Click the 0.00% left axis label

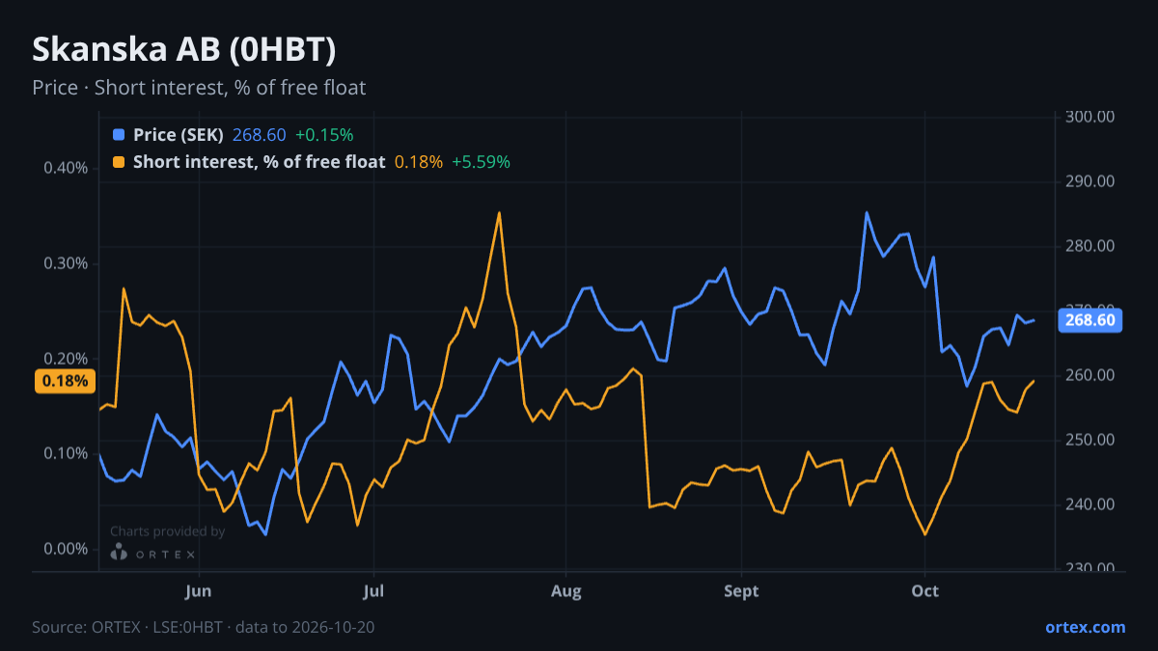point(66,549)
